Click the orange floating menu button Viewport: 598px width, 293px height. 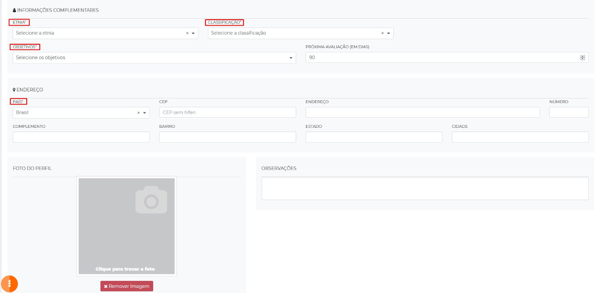click(x=9, y=284)
